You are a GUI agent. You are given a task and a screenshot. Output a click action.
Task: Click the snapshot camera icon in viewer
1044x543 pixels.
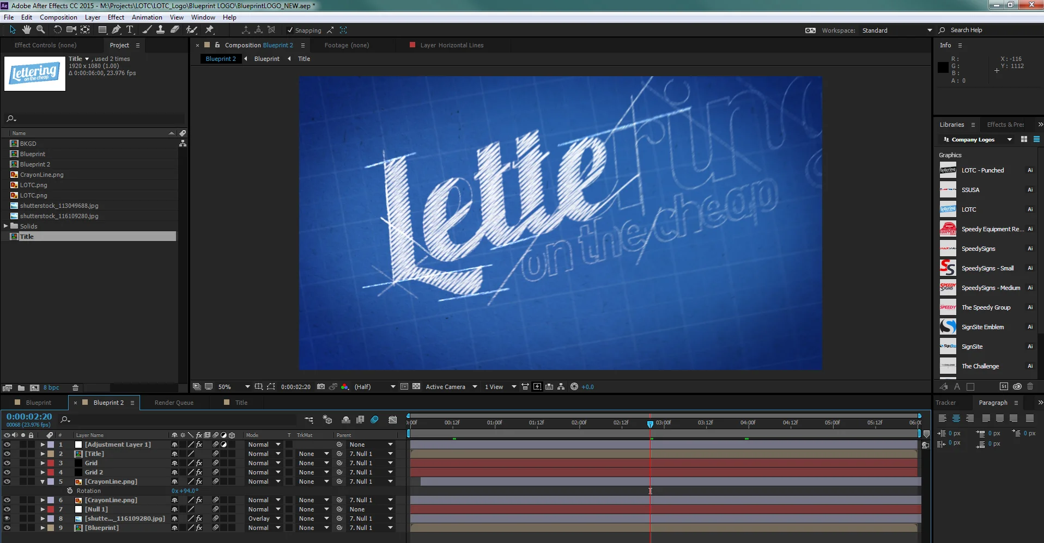[x=321, y=387]
